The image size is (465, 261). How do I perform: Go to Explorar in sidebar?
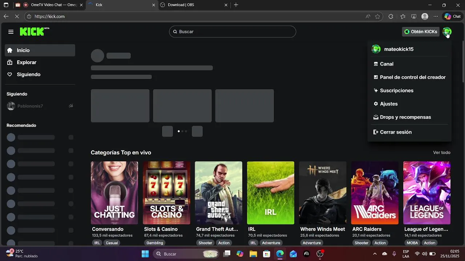point(40,62)
